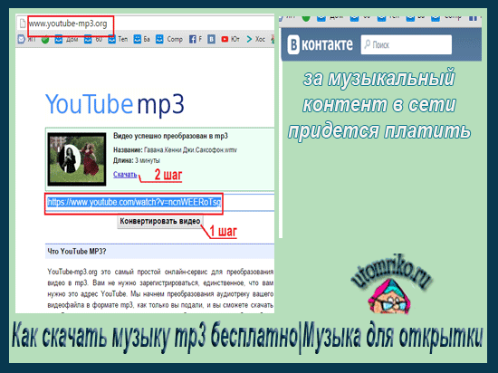Open the Теп bookmark
The image size is (498, 373).
coord(118,39)
